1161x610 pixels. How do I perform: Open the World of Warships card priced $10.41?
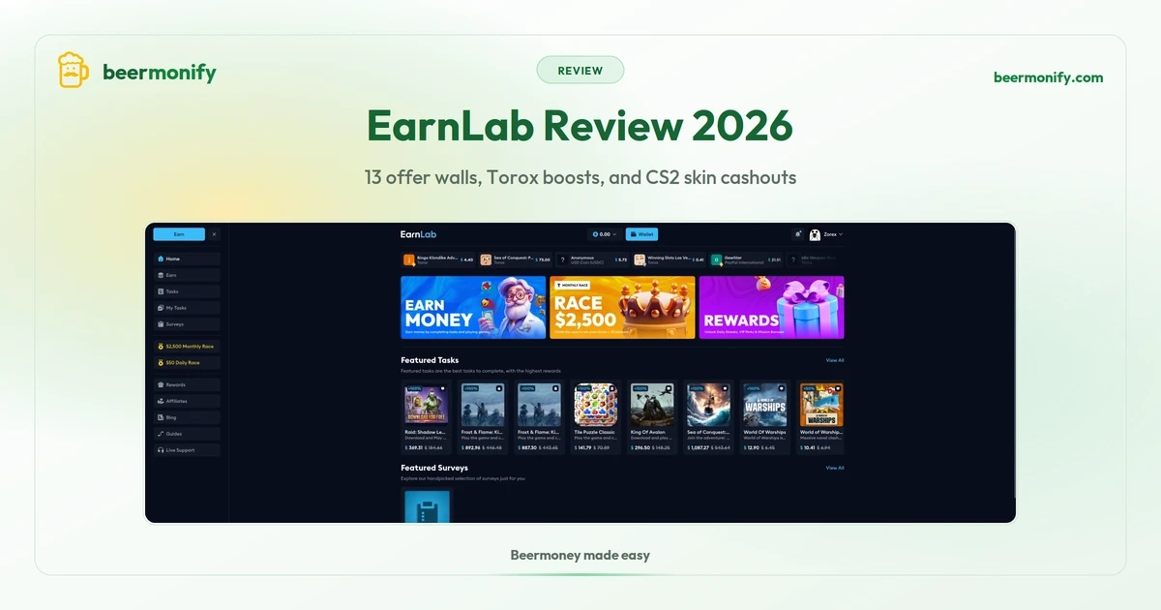(820, 417)
